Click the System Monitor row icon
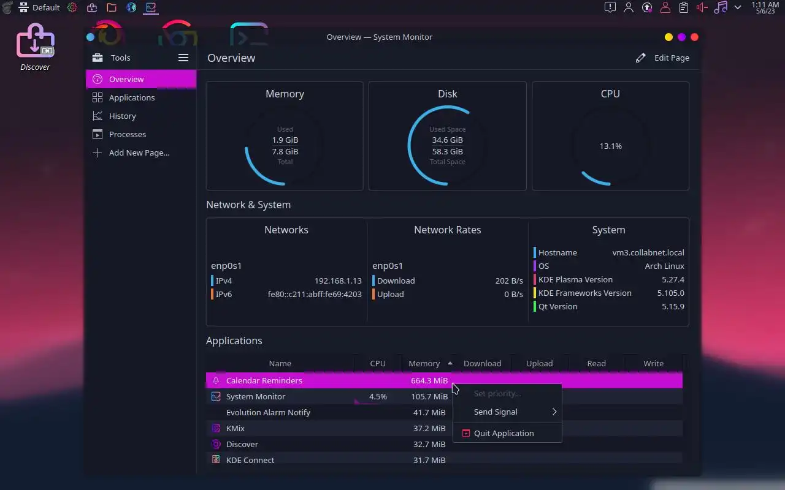 click(x=216, y=396)
